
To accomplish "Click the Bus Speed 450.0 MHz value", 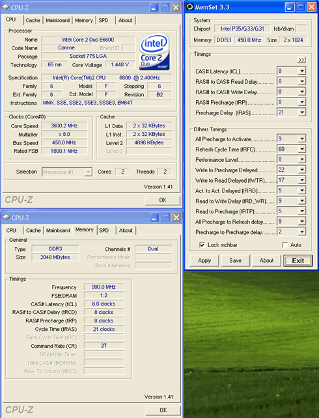I will pyautogui.click(x=64, y=142).
